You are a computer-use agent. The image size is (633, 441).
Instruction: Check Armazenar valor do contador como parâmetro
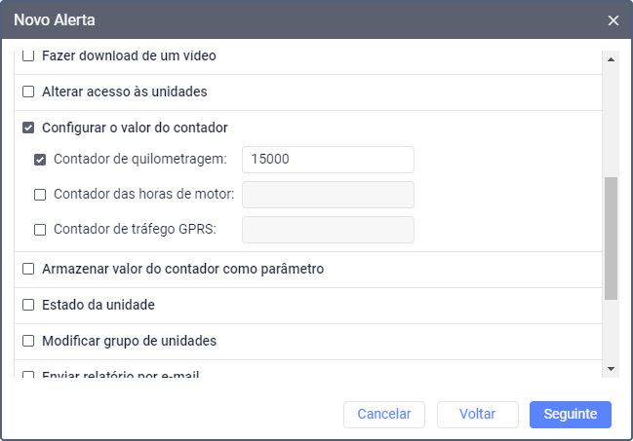(x=28, y=269)
